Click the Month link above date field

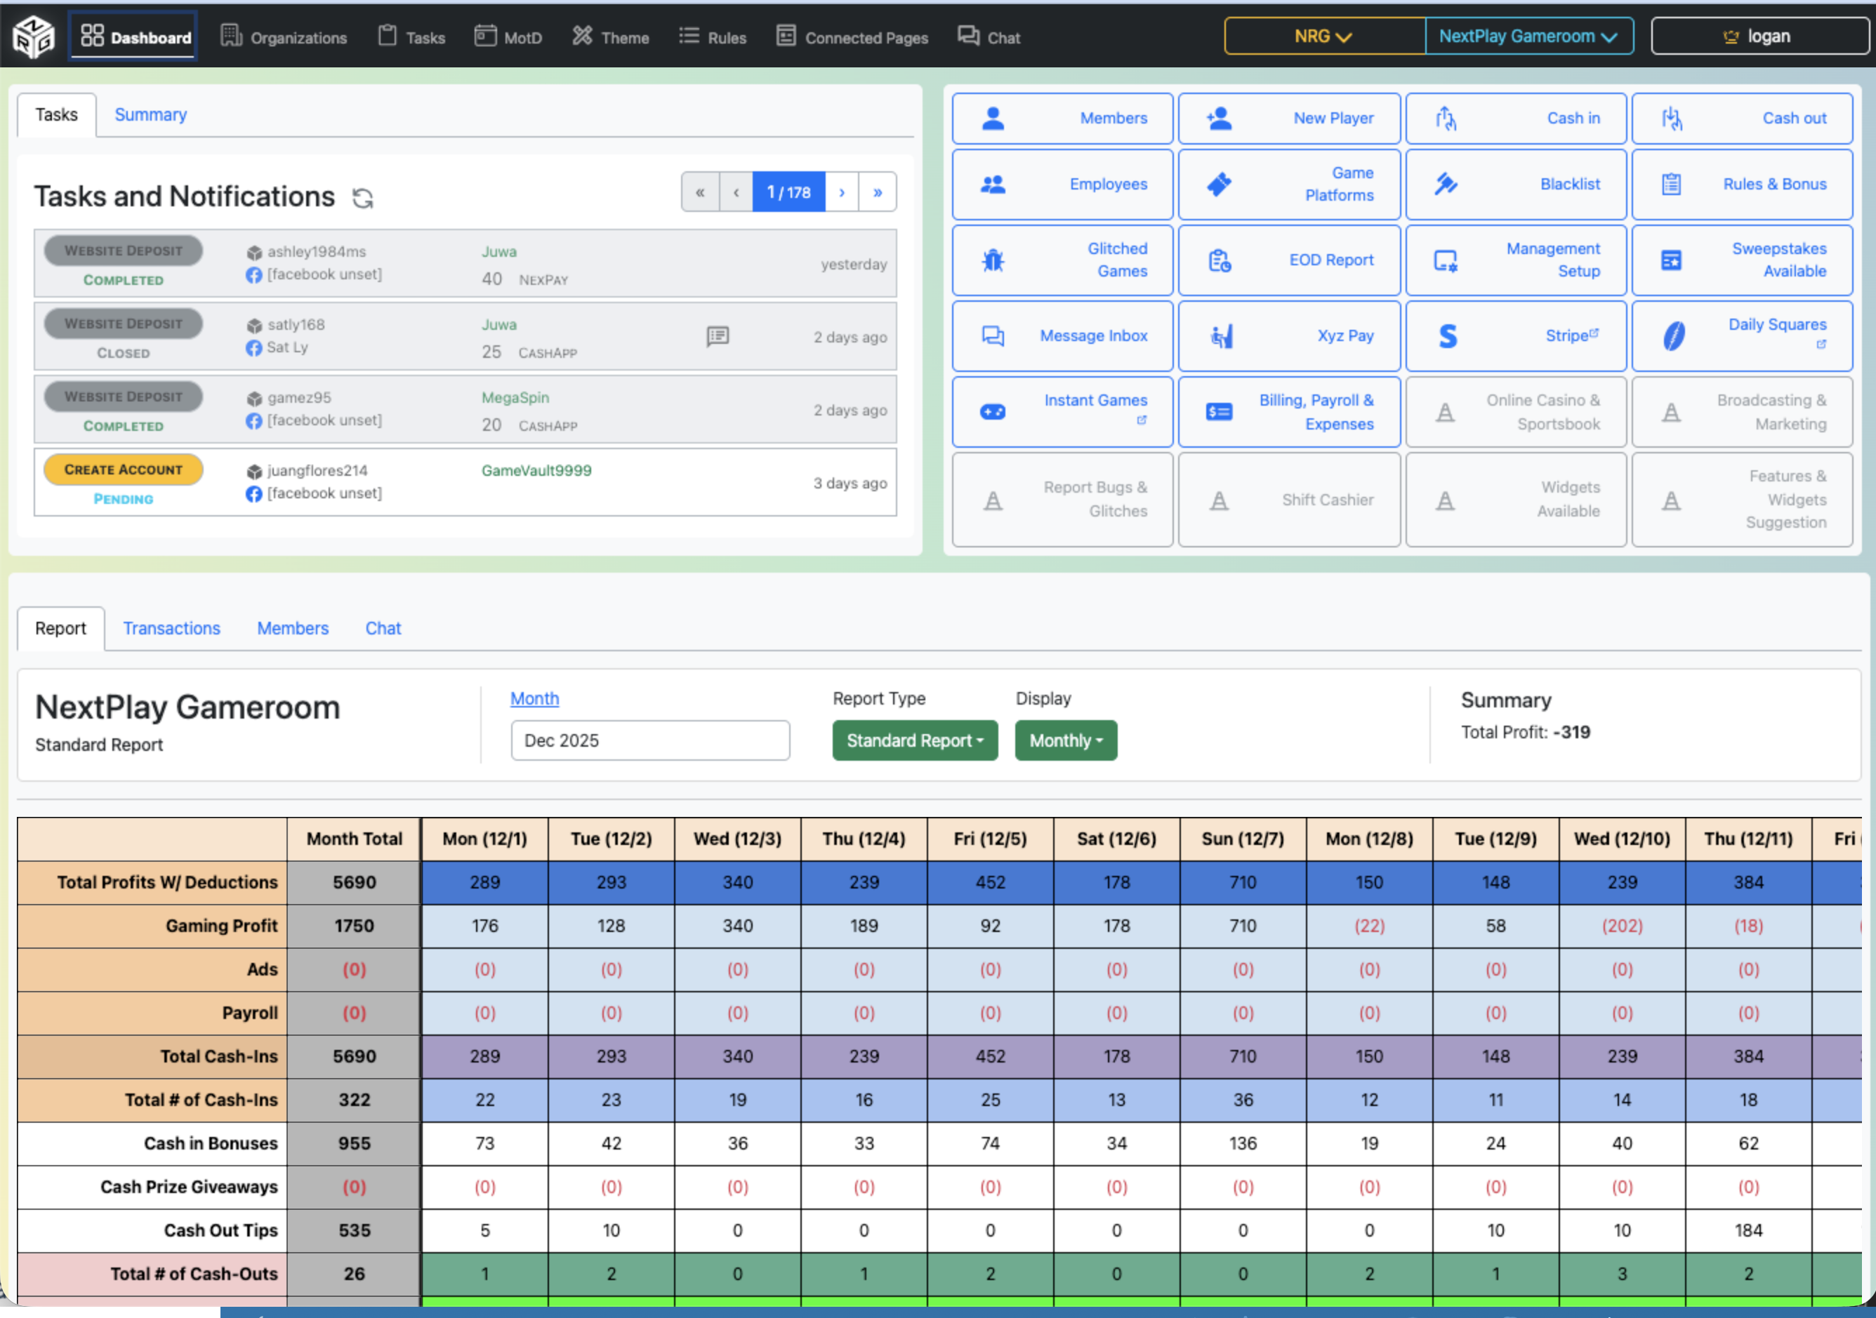(534, 698)
